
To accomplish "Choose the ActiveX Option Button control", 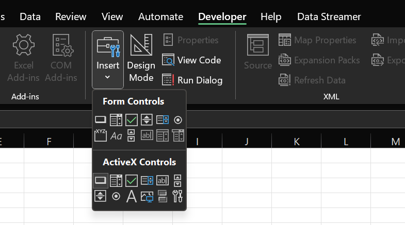I will click(116, 196).
